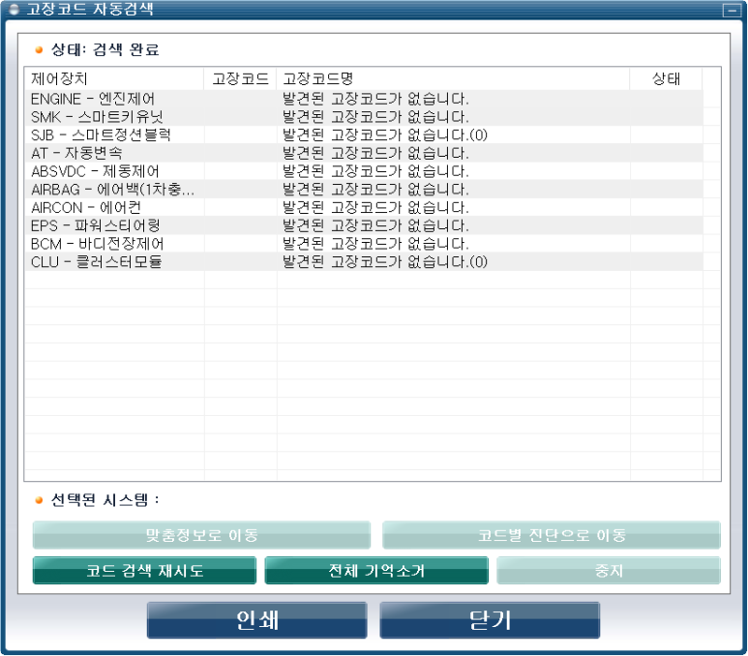Click 전체 기억소거 to erase all
The width and height of the screenshot is (748, 656).
pos(376,570)
